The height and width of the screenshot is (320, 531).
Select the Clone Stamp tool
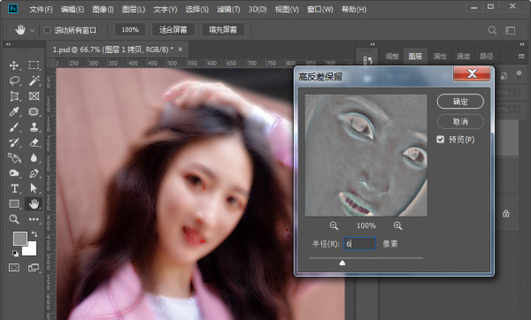34,127
